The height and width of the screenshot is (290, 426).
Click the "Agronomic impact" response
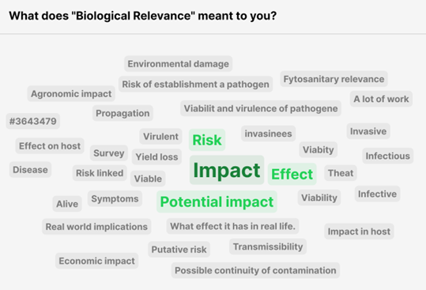click(71, 94)
